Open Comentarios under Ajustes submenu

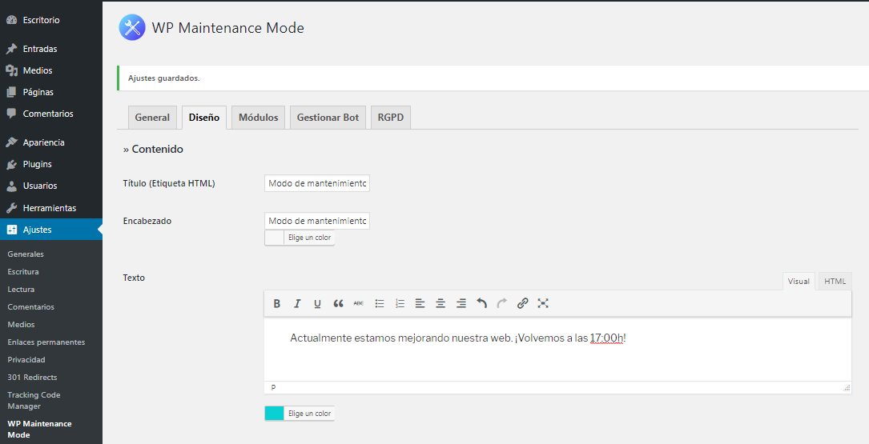click(x=31, y=307)
